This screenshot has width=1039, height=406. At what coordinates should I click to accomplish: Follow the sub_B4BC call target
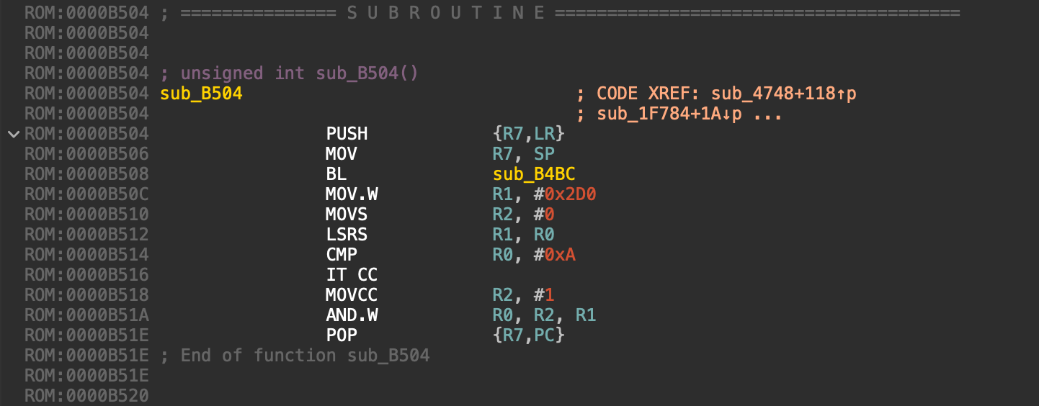pyautogui.click(x=533, y=174)
